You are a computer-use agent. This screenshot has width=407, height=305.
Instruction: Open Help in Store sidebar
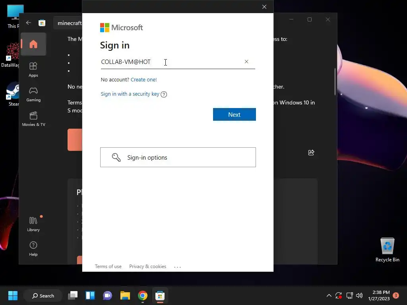(33, 249)
